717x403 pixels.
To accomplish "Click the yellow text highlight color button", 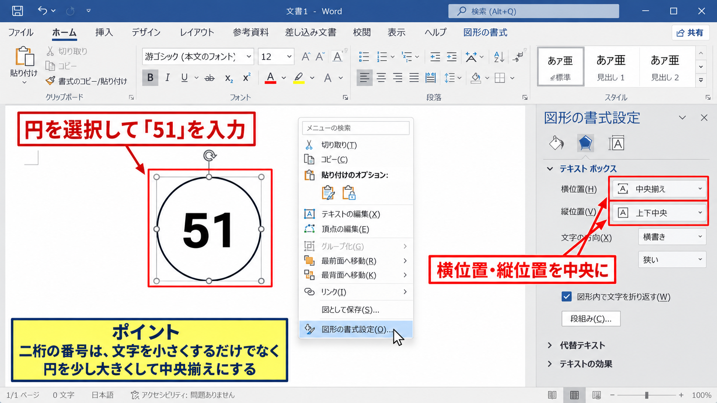I will point(298,78).
